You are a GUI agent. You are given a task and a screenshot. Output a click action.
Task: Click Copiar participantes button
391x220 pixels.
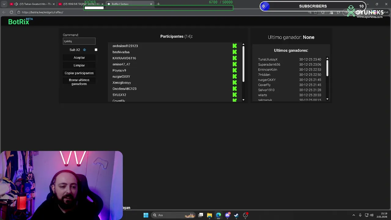pyautogui.click(x=79, y=73)
